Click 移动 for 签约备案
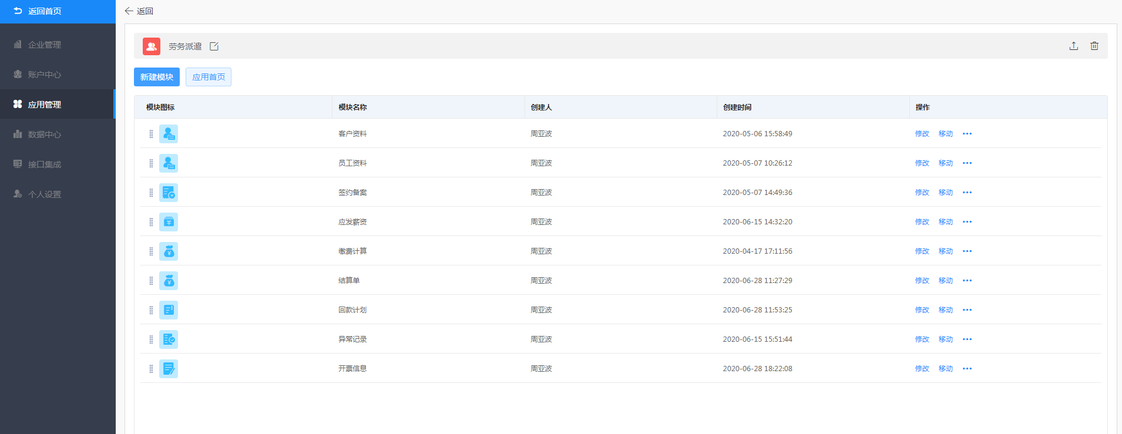This screenshot has height=434, width=1122. [x=946, y=193]
